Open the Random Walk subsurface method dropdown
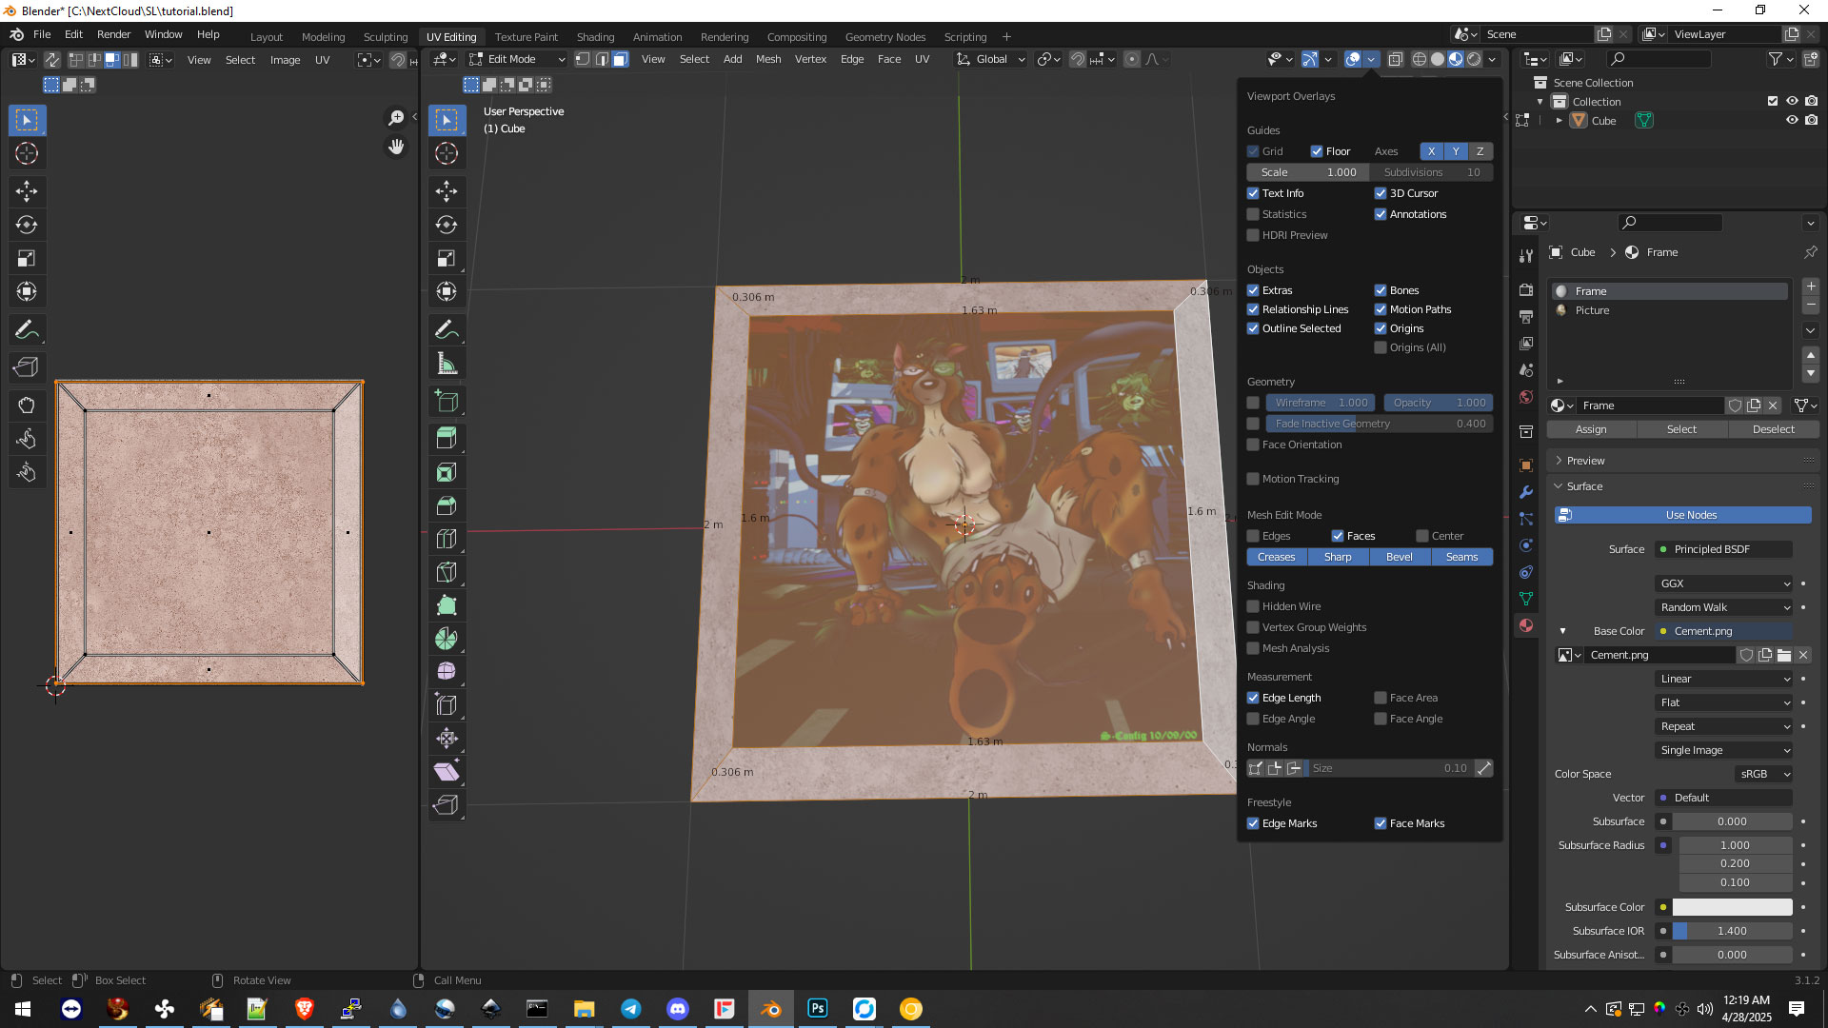This screenshot has width=1828, height=1028. tap(1723, 607)
